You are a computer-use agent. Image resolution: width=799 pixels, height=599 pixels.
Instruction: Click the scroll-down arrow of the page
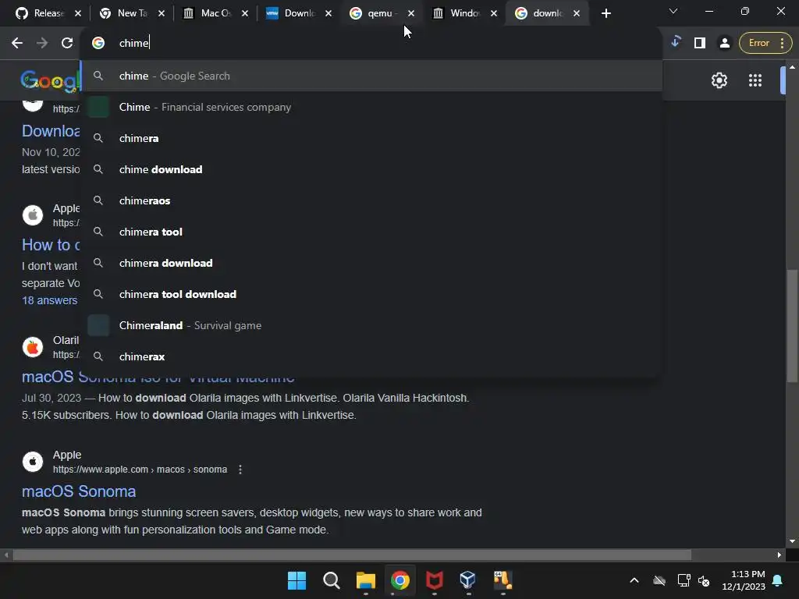click(792, 541)
